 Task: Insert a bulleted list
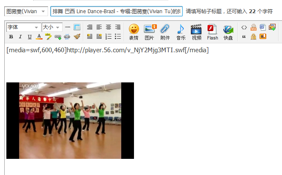click(118, 37)
